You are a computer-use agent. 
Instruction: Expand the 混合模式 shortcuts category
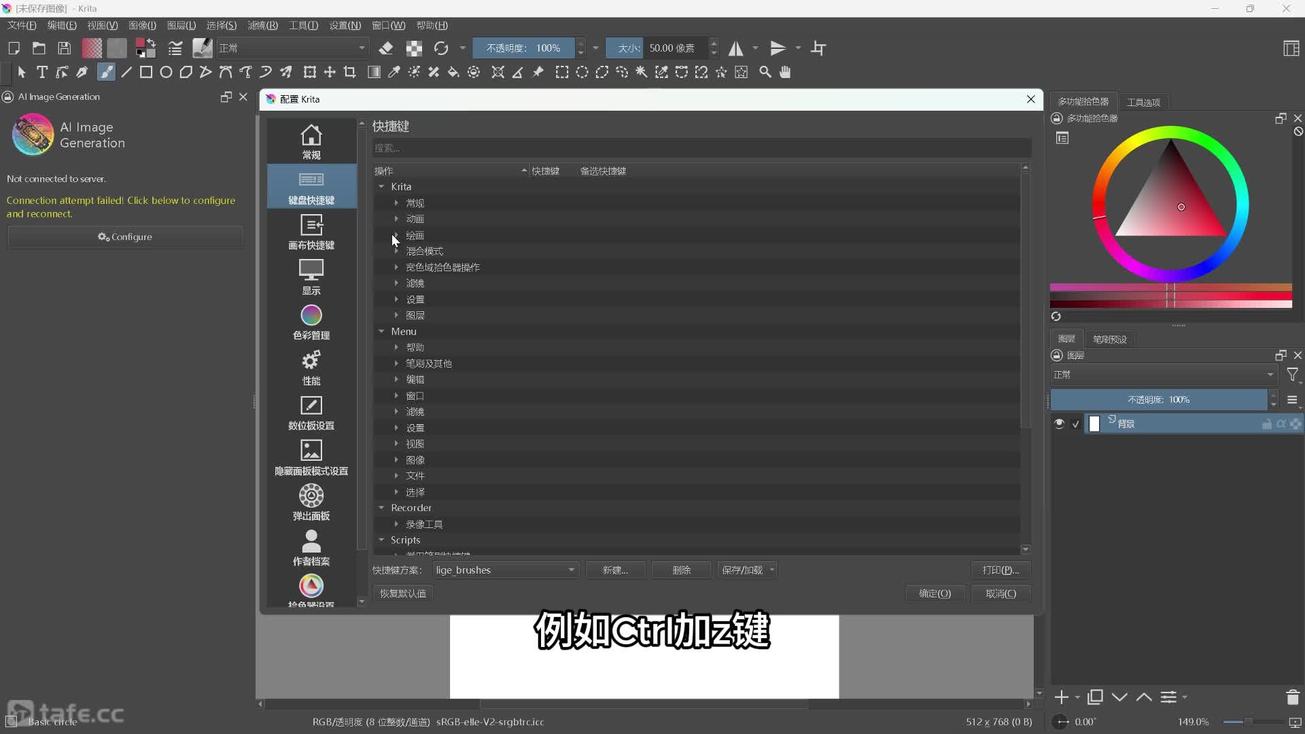[396, 251]
